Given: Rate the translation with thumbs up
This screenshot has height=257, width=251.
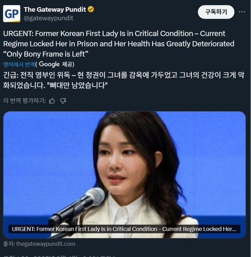Looking at the screenshot, I should 52,101.
